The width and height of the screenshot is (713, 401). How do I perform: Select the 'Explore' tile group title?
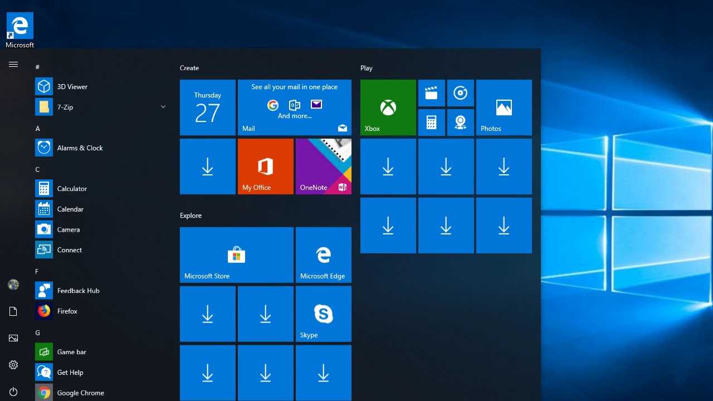pos(191,216)
